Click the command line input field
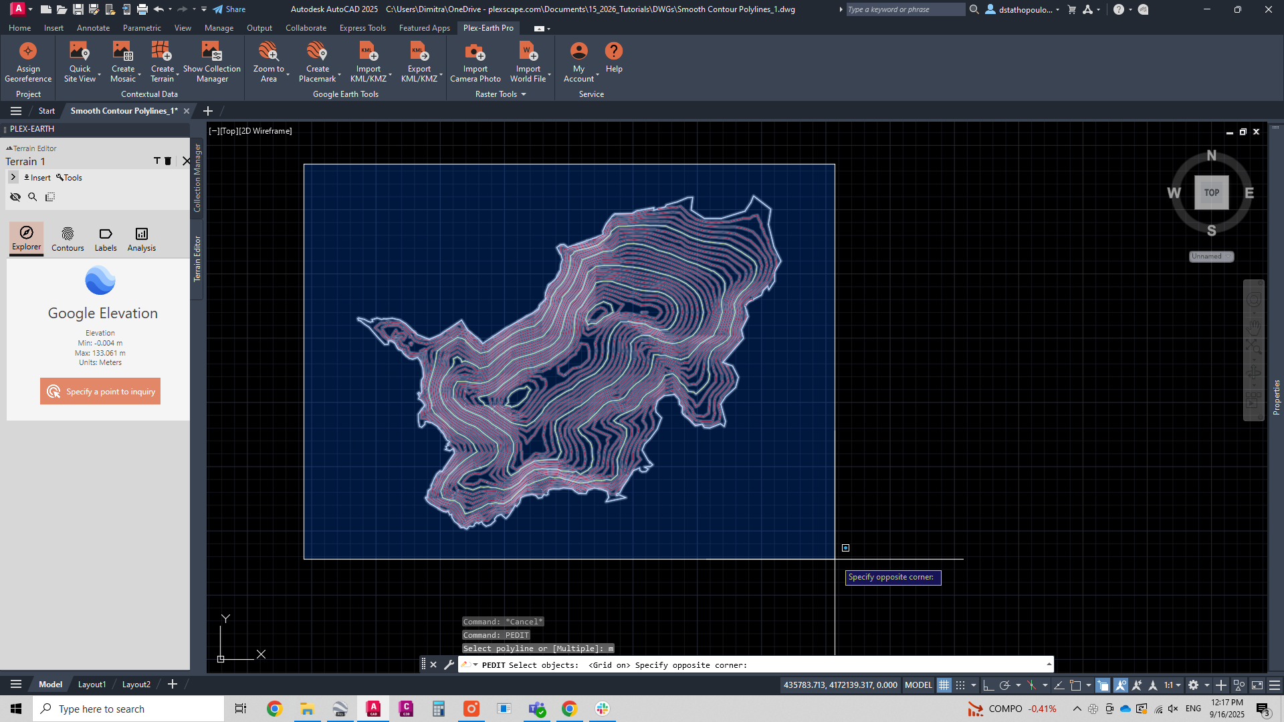 click(756, 665)
